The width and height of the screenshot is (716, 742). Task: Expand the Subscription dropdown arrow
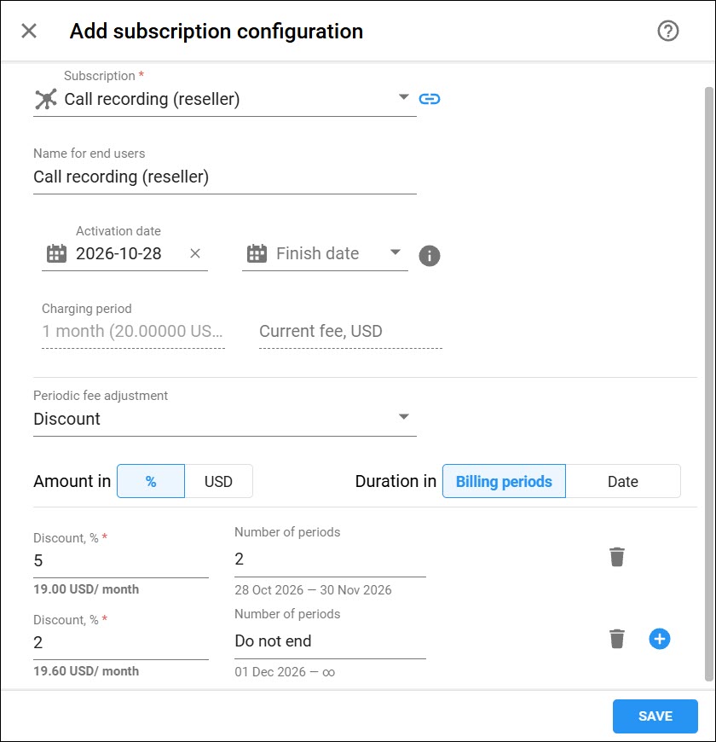point(403,97)
